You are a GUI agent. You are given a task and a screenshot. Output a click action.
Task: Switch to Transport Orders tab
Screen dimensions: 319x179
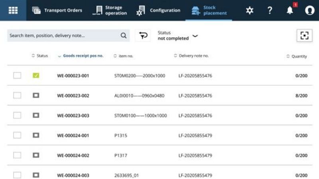(x=57, y=10)
